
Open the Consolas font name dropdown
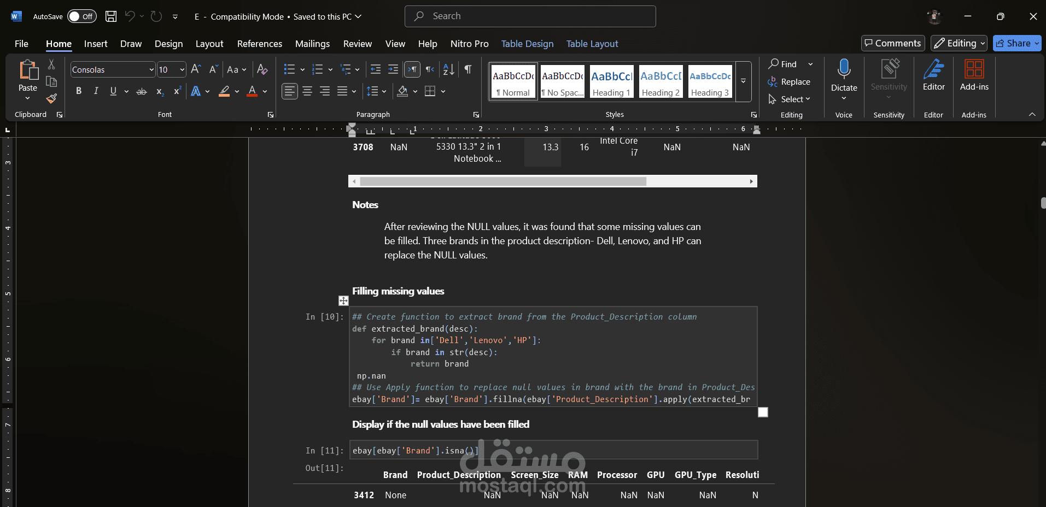coord(151,69)
